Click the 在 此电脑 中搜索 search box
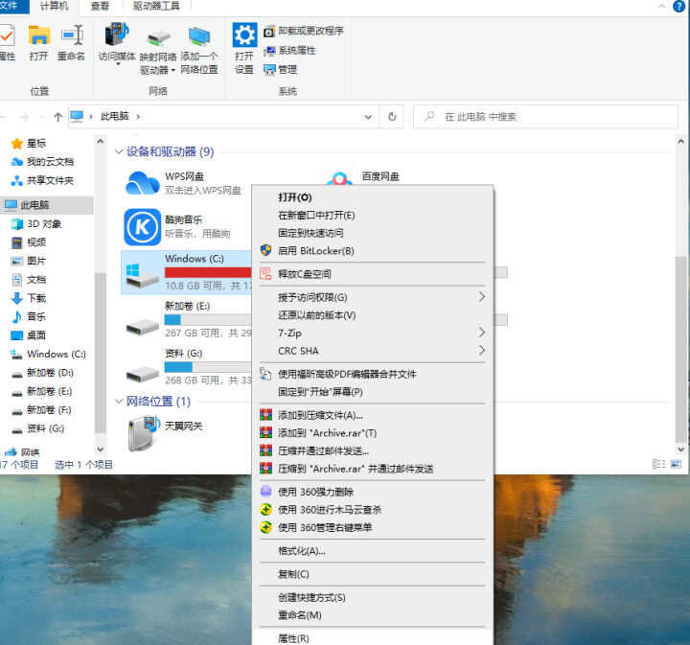This screenshot has width=690, height=645. [545, 117]
